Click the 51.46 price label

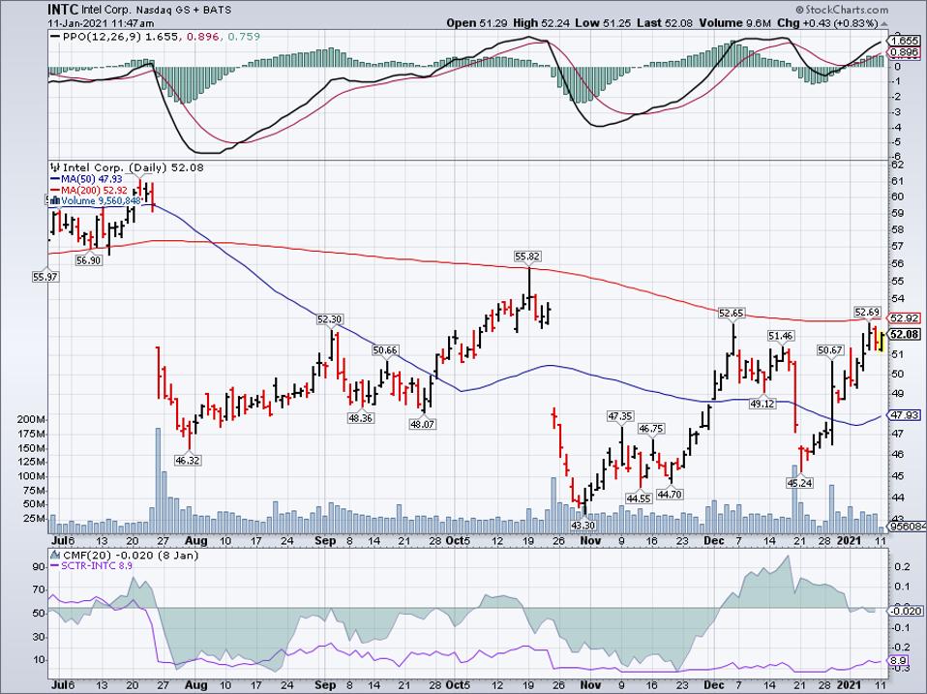[x=780, y=336]
